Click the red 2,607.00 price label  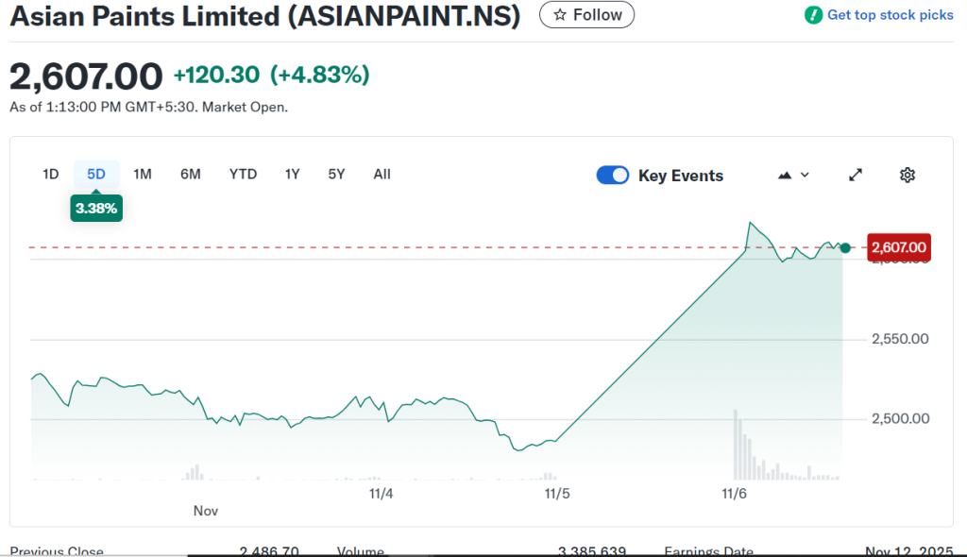(899, 247)
